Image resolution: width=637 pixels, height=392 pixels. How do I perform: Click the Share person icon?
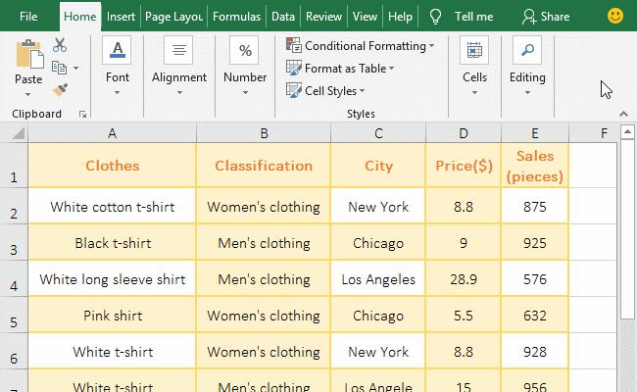pos(529,17)
